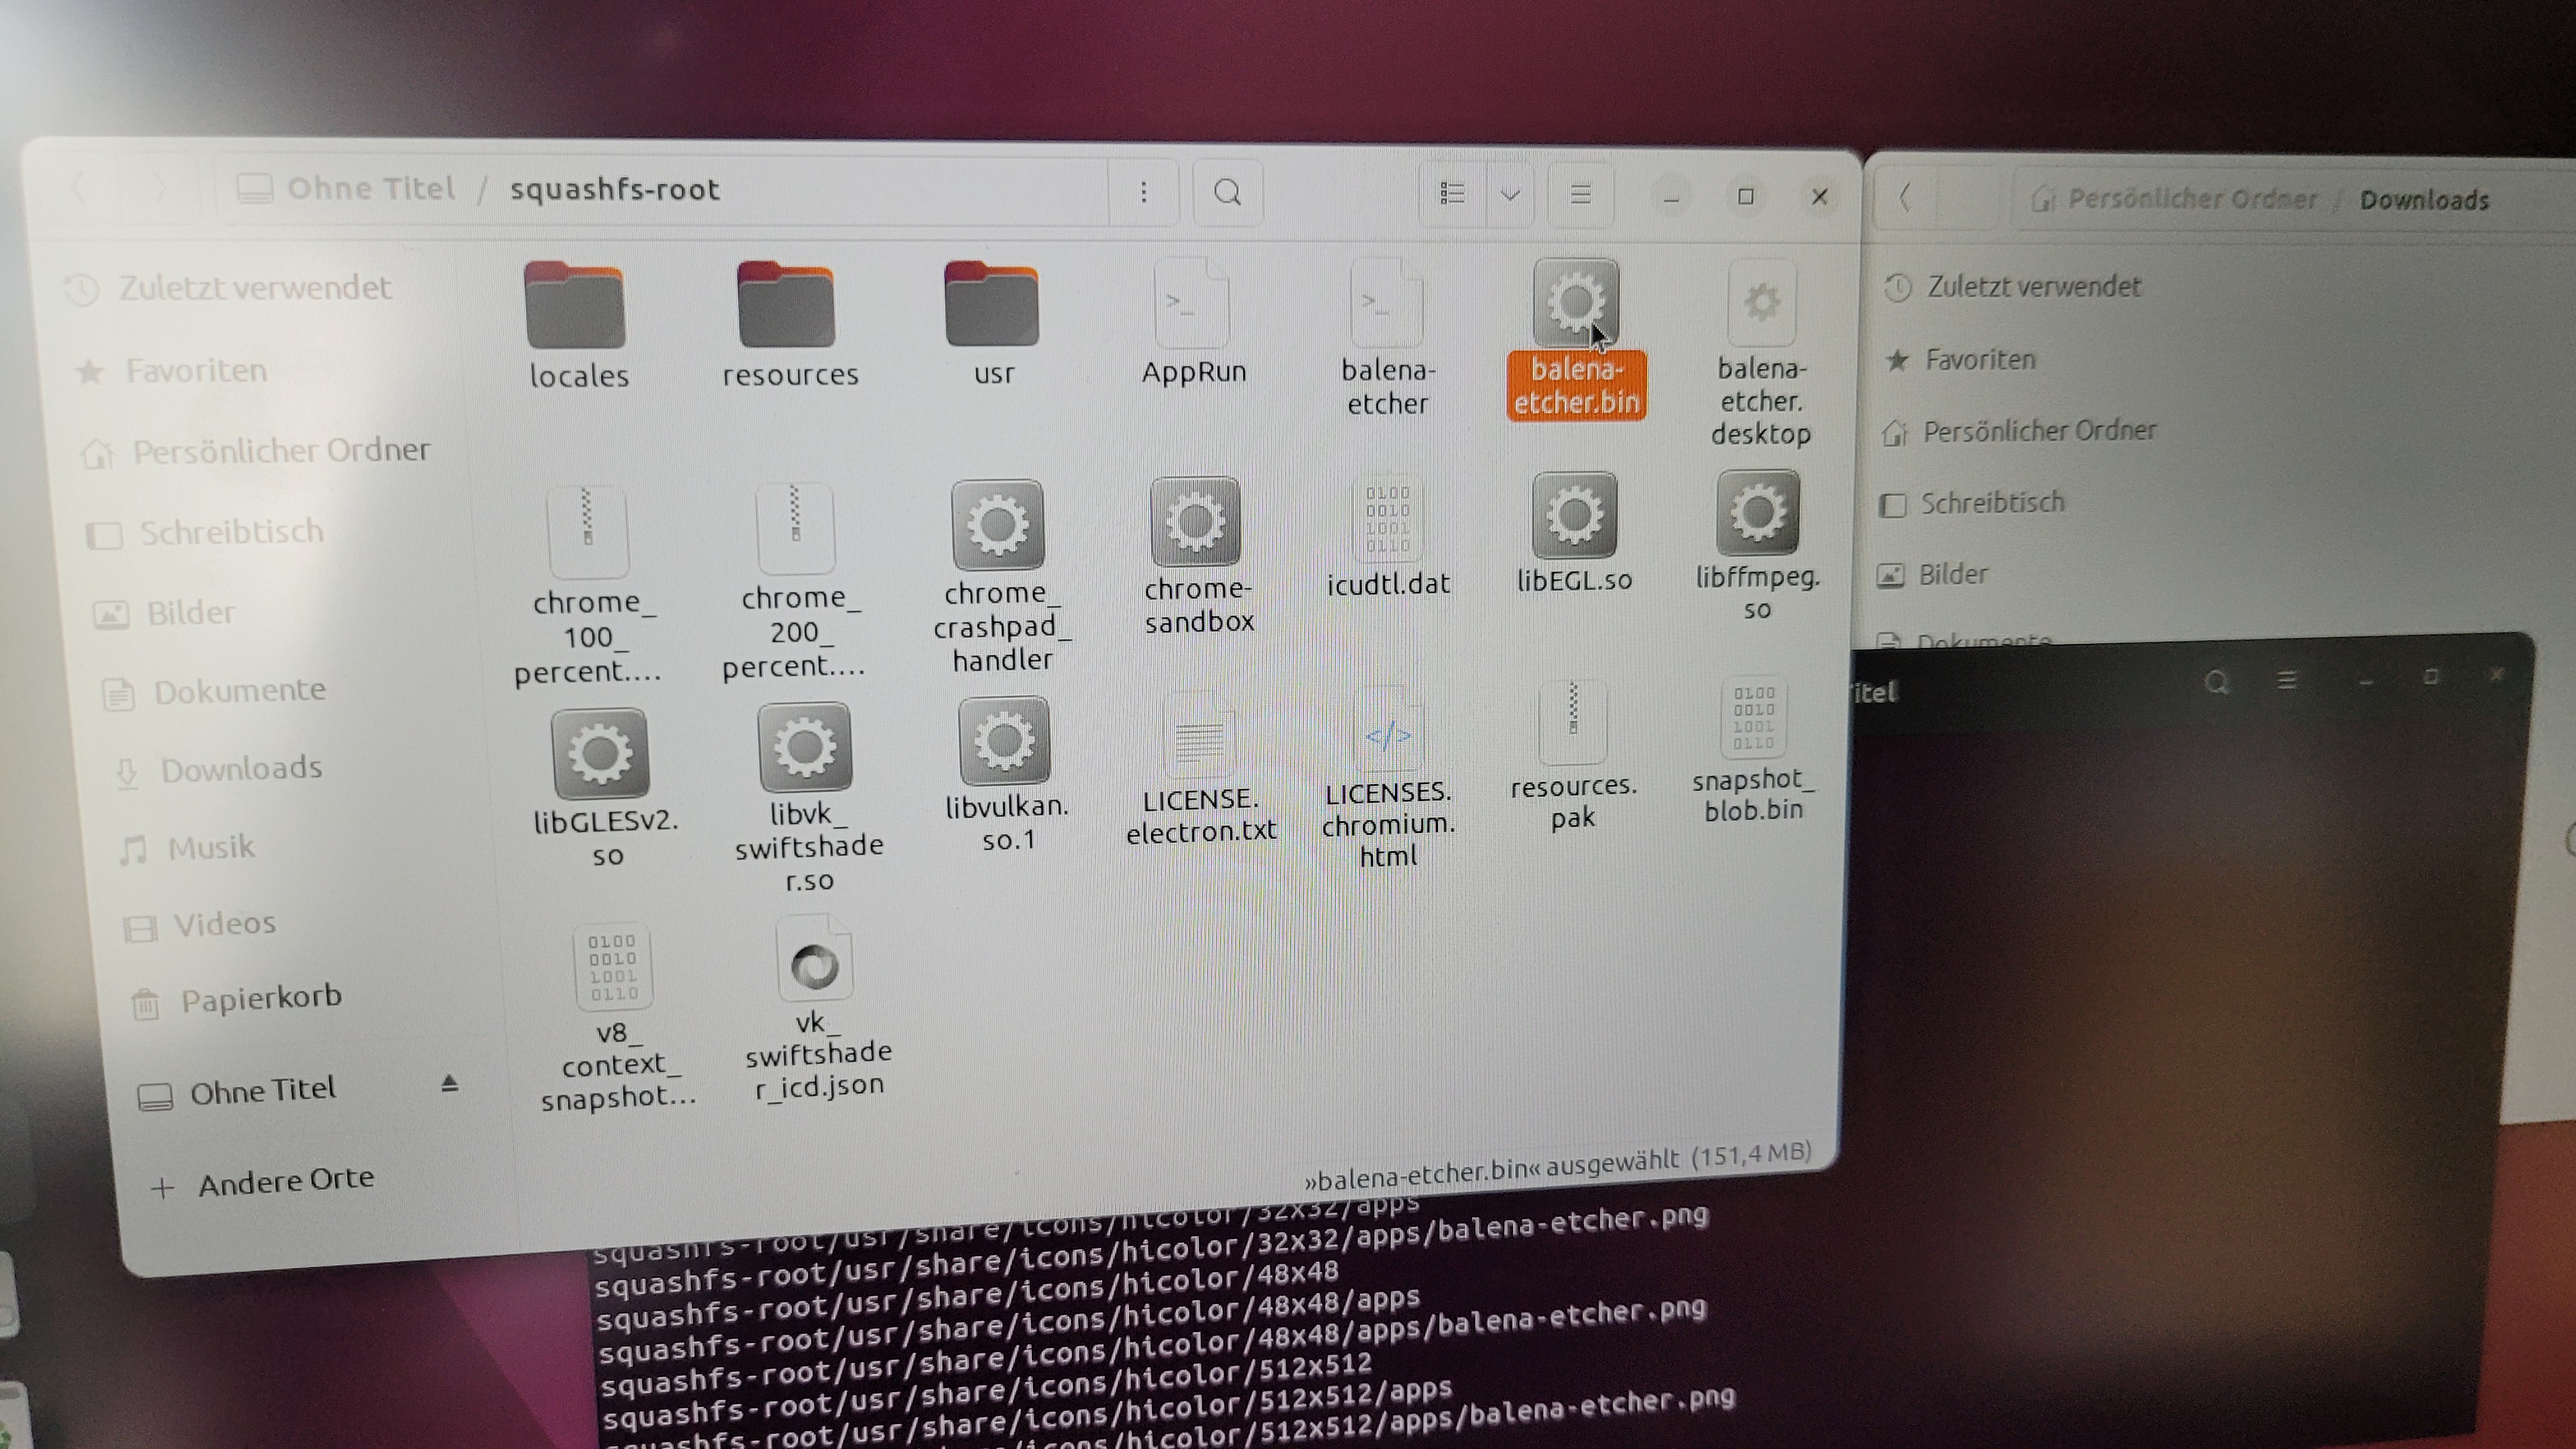Select the chrome-sandbox executable
2576x1449 pixels.
(x=1196, y=522)
